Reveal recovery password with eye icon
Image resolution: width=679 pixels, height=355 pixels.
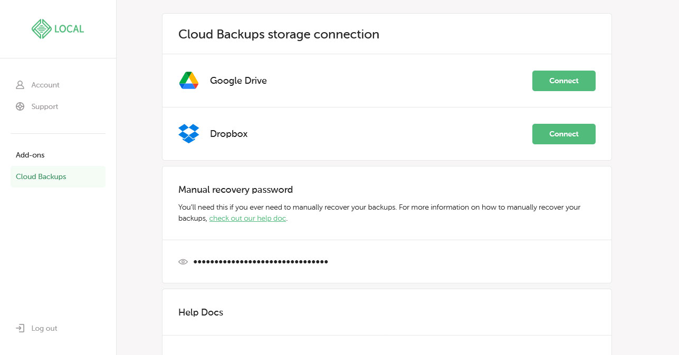[x=183, y=262]
